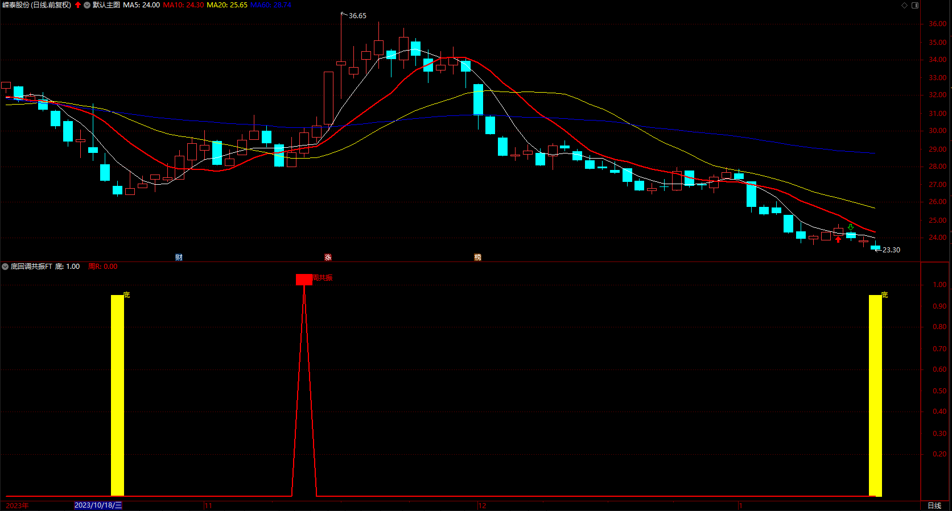Click the 36.65 high price label
The height and width of the screenshot is (511, 952).
[357, 16]
